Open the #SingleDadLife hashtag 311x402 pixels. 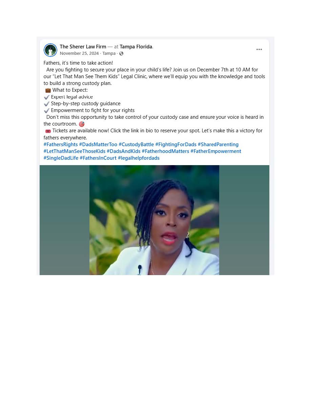[61, 158]
